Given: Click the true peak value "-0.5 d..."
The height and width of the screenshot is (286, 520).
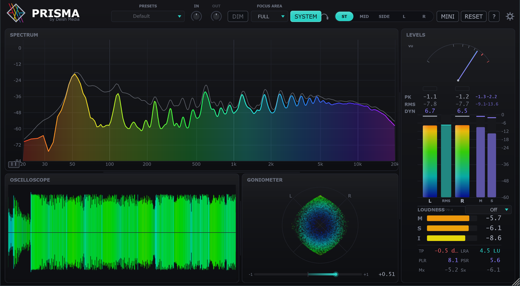Looking at the screenshot, I should [446, 251].
